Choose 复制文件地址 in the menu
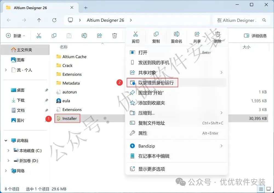 click(177, 123)
